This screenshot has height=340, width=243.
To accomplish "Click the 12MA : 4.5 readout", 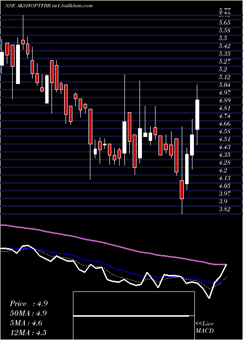I will pos(28,333).
